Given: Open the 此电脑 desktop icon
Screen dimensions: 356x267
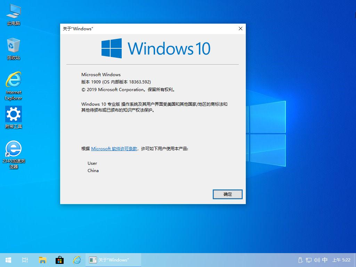Looking at the screenshot, I should coord(14,15).
